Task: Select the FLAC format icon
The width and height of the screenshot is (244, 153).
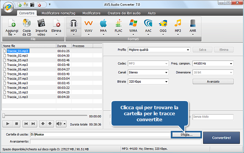Action: 118,24
